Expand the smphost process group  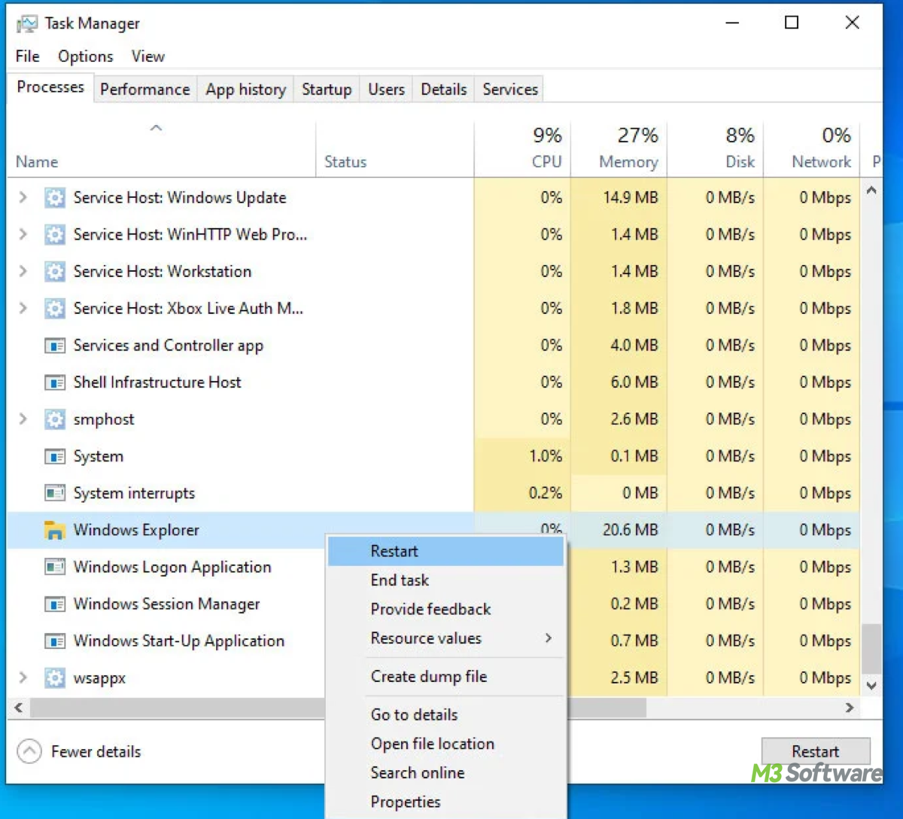(x=23, y=419)
